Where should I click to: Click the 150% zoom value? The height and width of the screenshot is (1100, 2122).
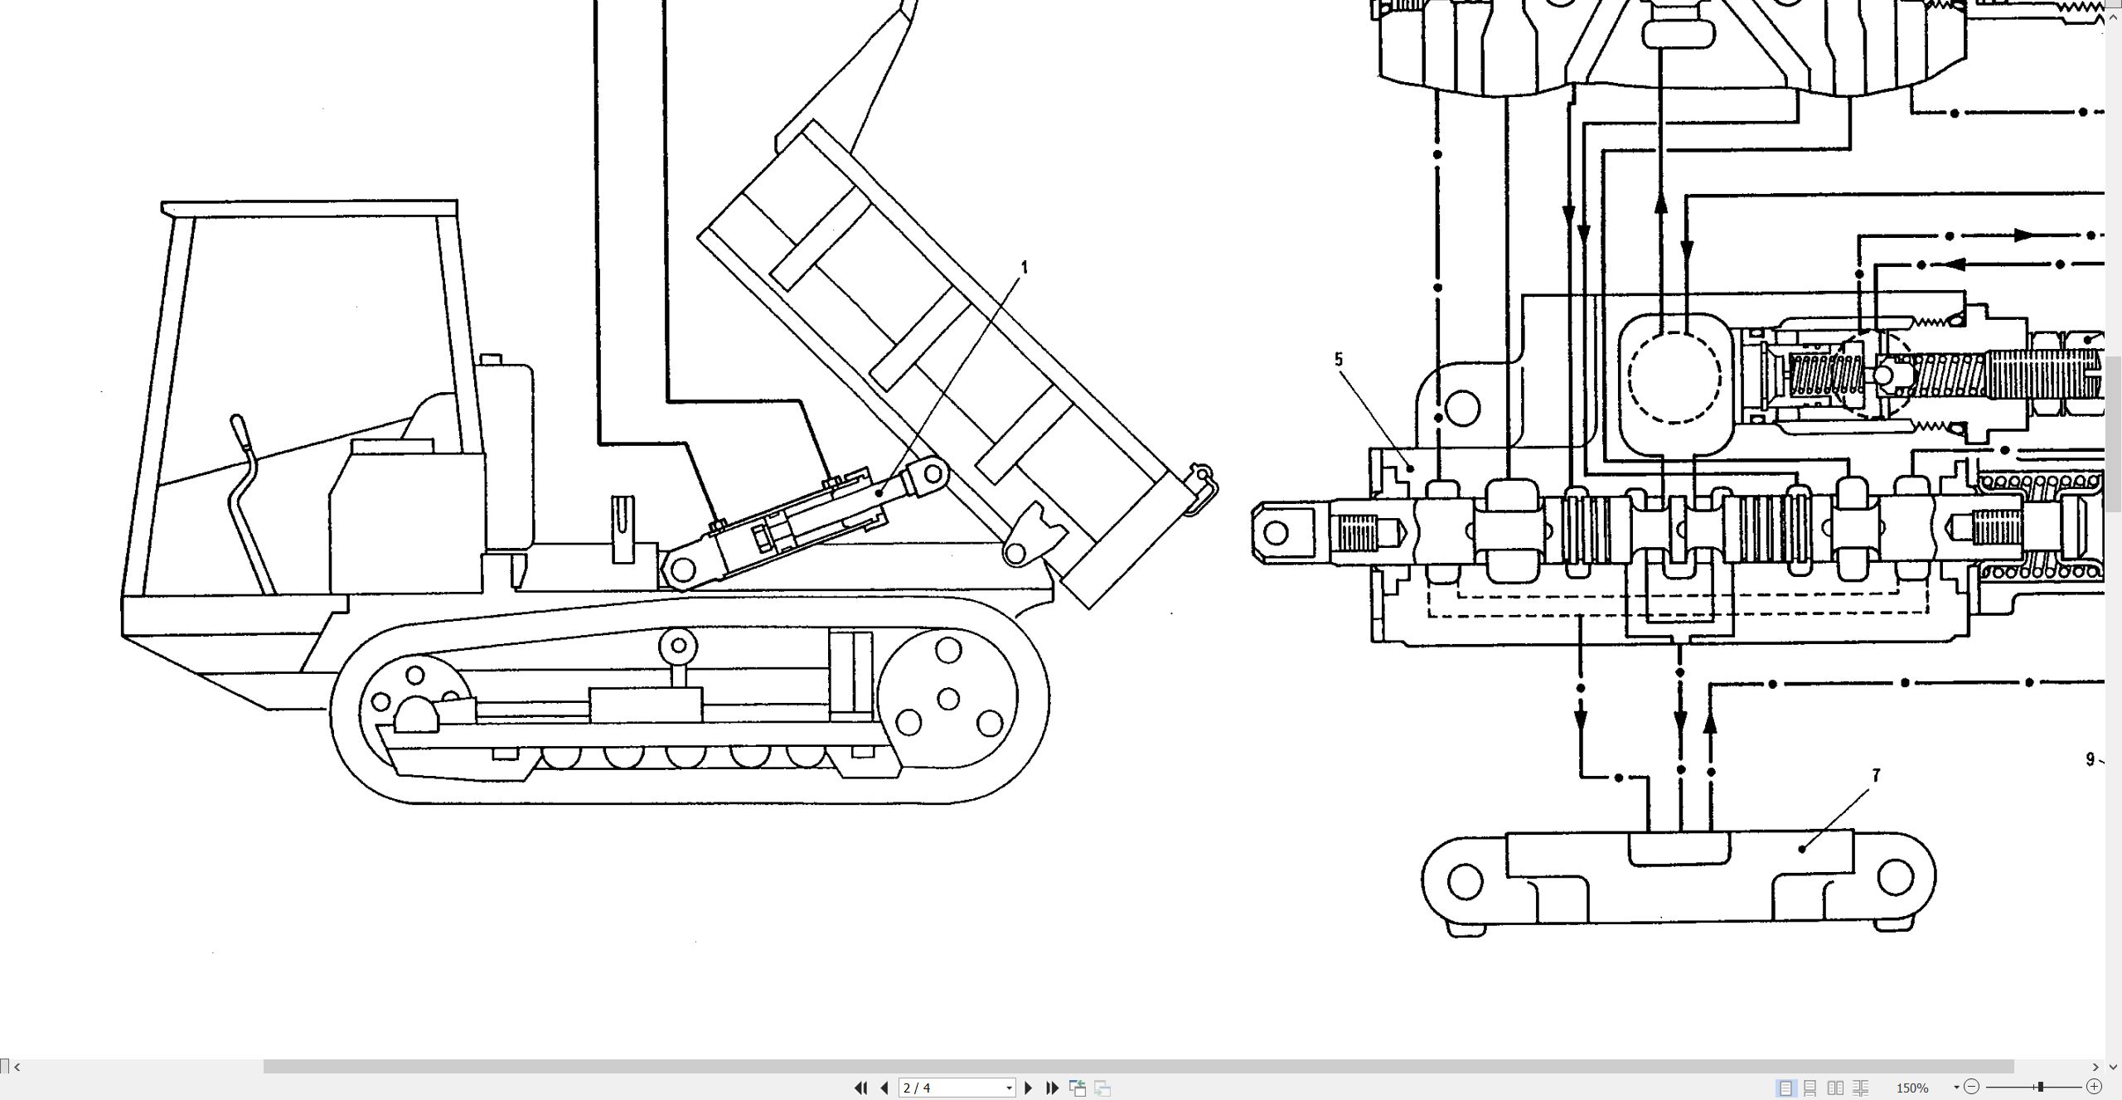coord(1912,1088)
